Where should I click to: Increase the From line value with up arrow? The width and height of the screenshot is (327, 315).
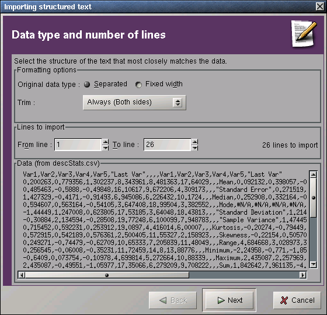pyautogui.click(x=106, y=142)
